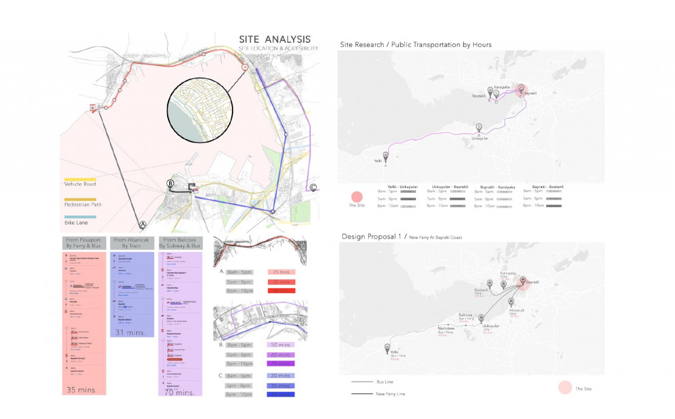Click circle marker A on the site map
This screenshot has width=675, height=419.
142,225
